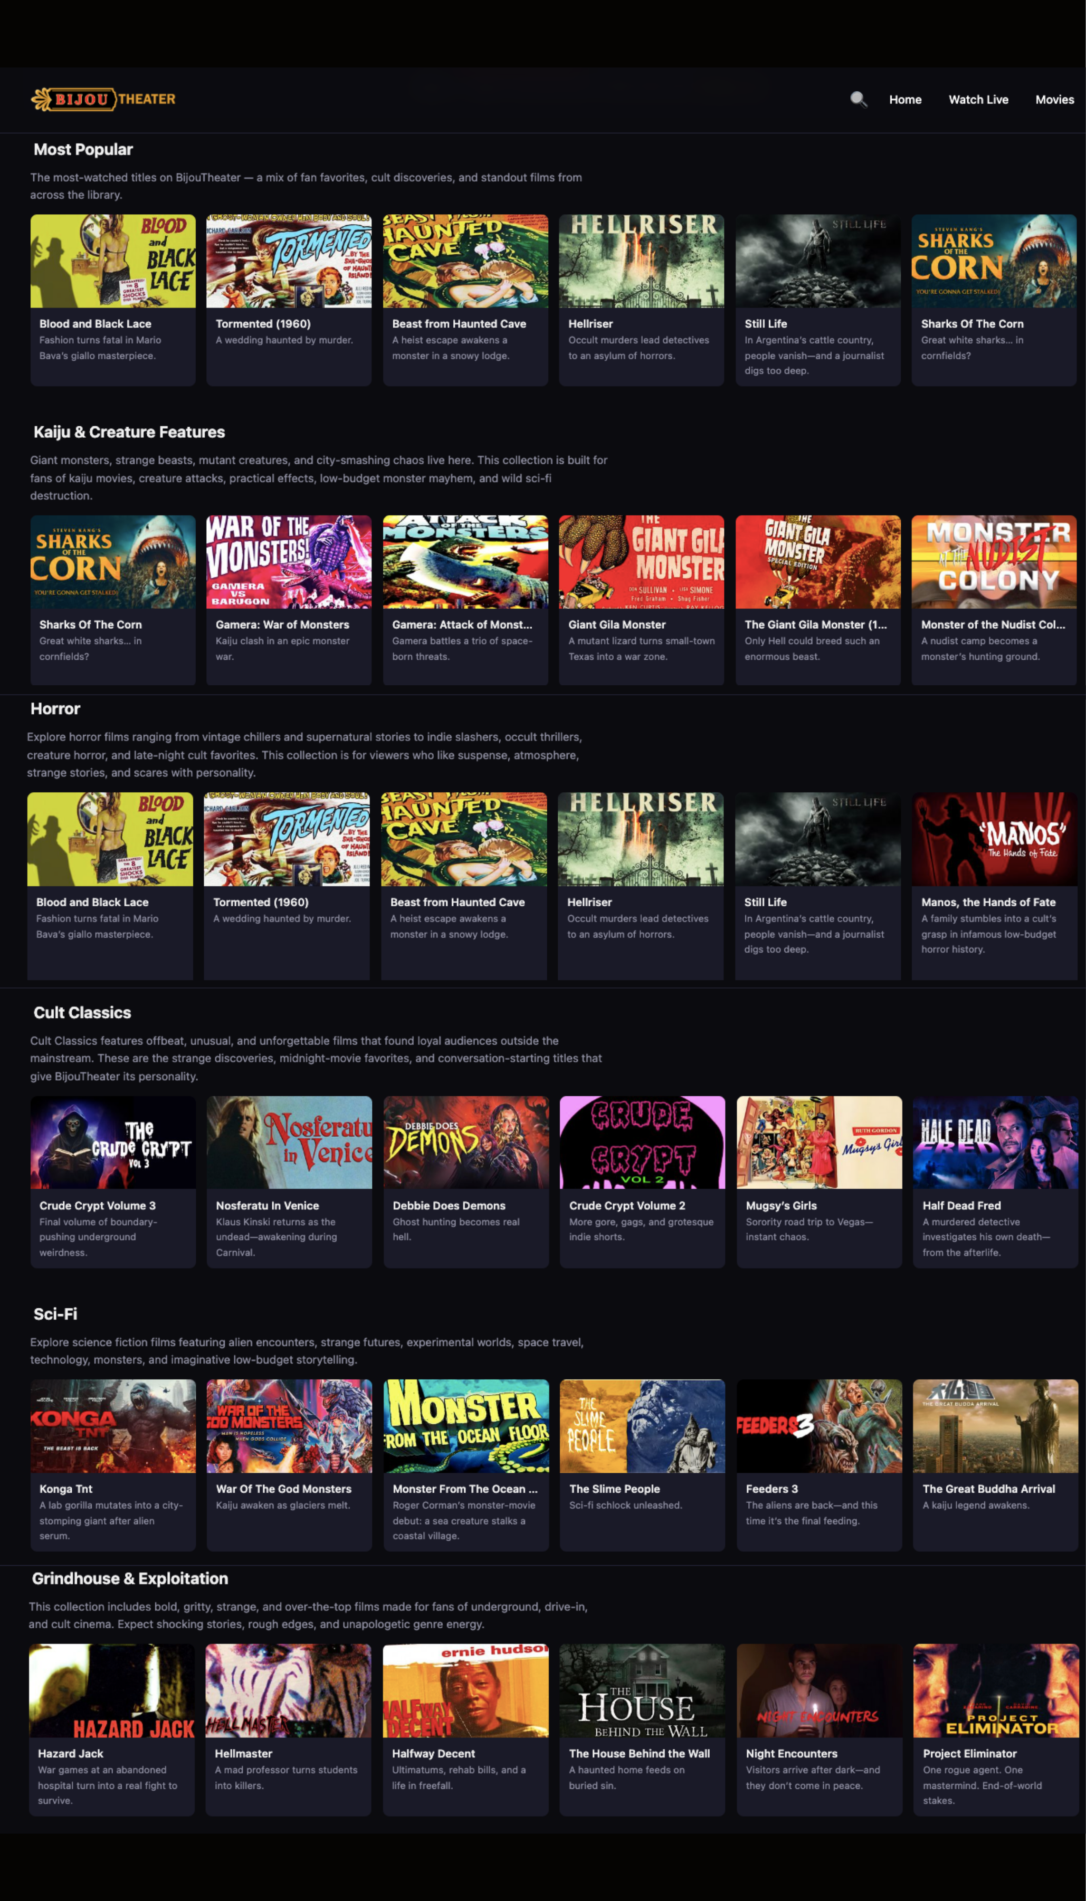The image size is (1086, 1901).
Task: Open the Crude Crypt Volume 2 poster
Action: click(x=642, y=1142)
